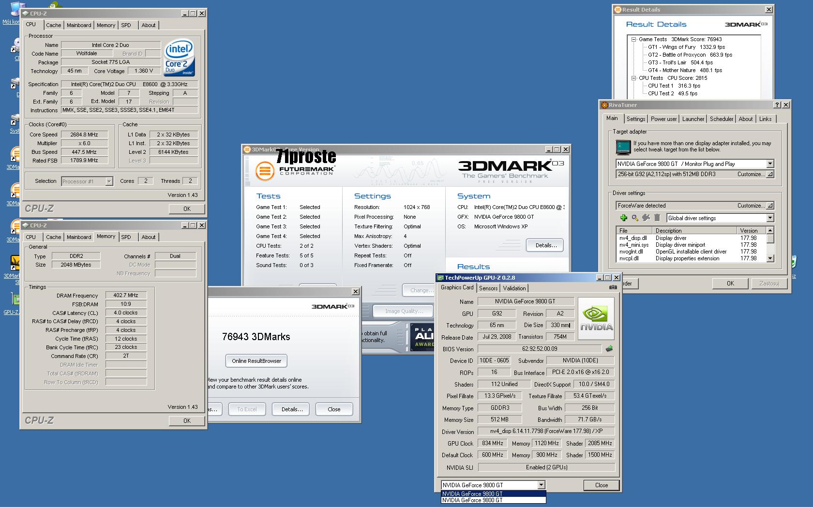The height and width of the screenshot is (508, 813).
Task: Click Close in the 3DMark score dialog
Action: (x=334, y=409)
